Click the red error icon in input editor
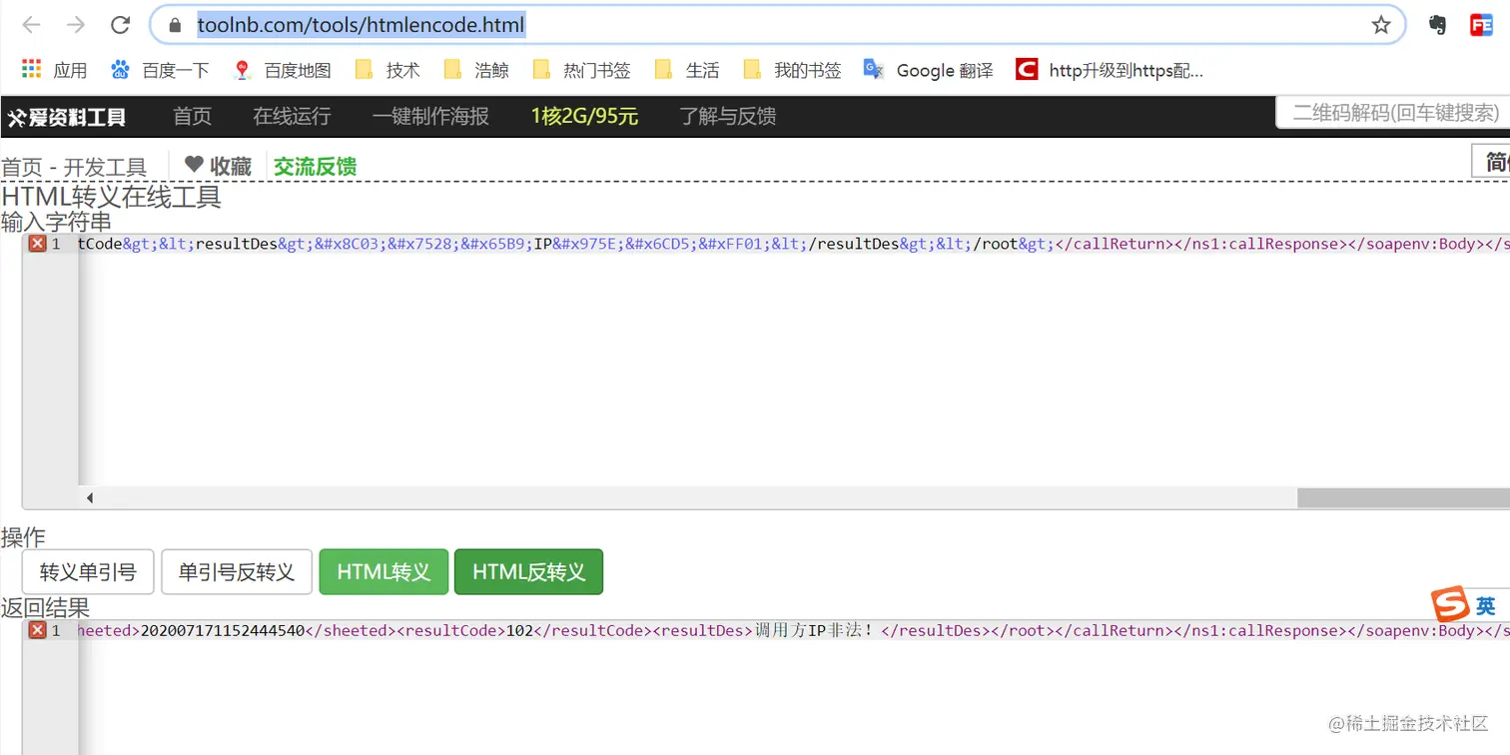 37,243
